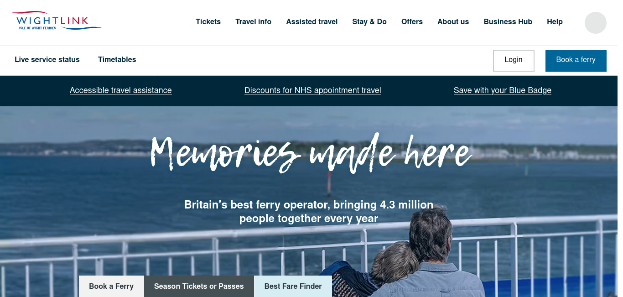Viewport: 623px width, 297px height.
Task: Open the Offers menu item
Action: click(x=412, y=22)
